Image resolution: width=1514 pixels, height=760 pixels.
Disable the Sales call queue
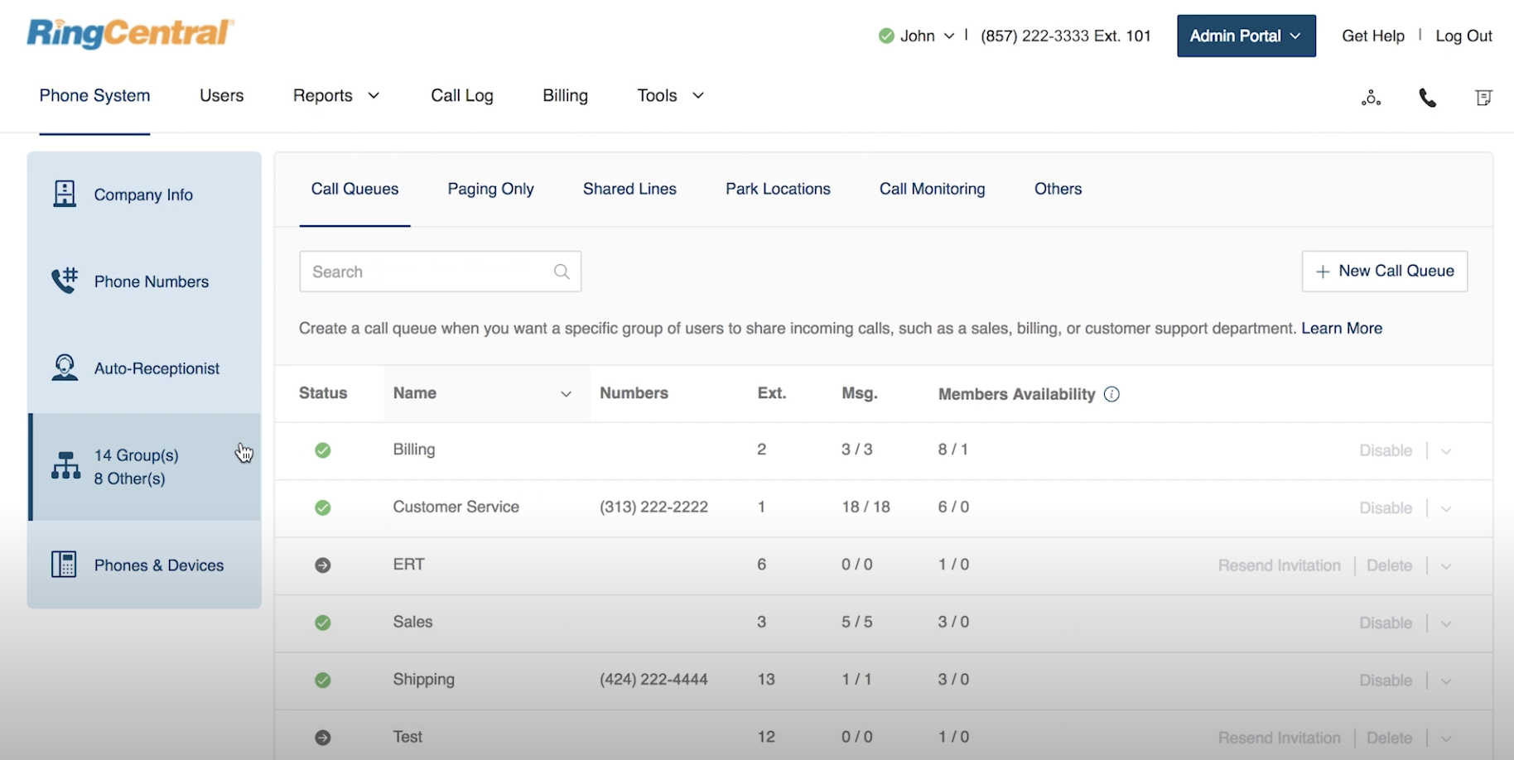tap(1385, 623)
